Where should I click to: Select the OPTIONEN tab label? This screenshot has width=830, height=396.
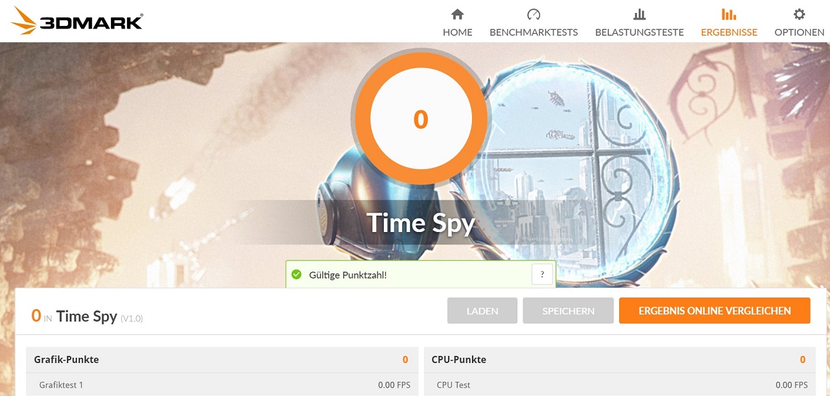pyautogui.click(x=800, y=32)
